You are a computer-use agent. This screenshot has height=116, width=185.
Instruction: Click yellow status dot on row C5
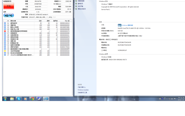(5, 51)
